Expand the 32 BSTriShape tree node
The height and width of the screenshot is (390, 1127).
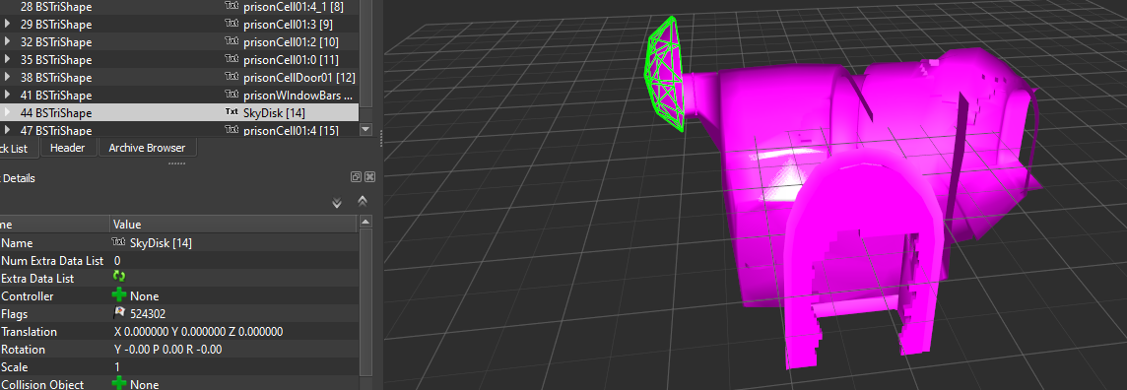click(7, 41)
